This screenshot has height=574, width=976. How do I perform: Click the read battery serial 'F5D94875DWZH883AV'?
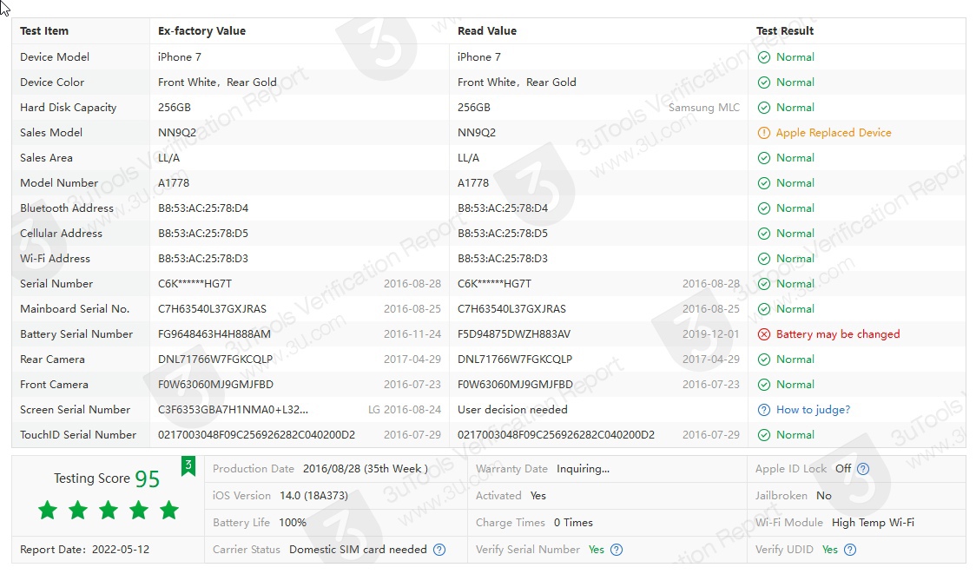tap(513, 334)
